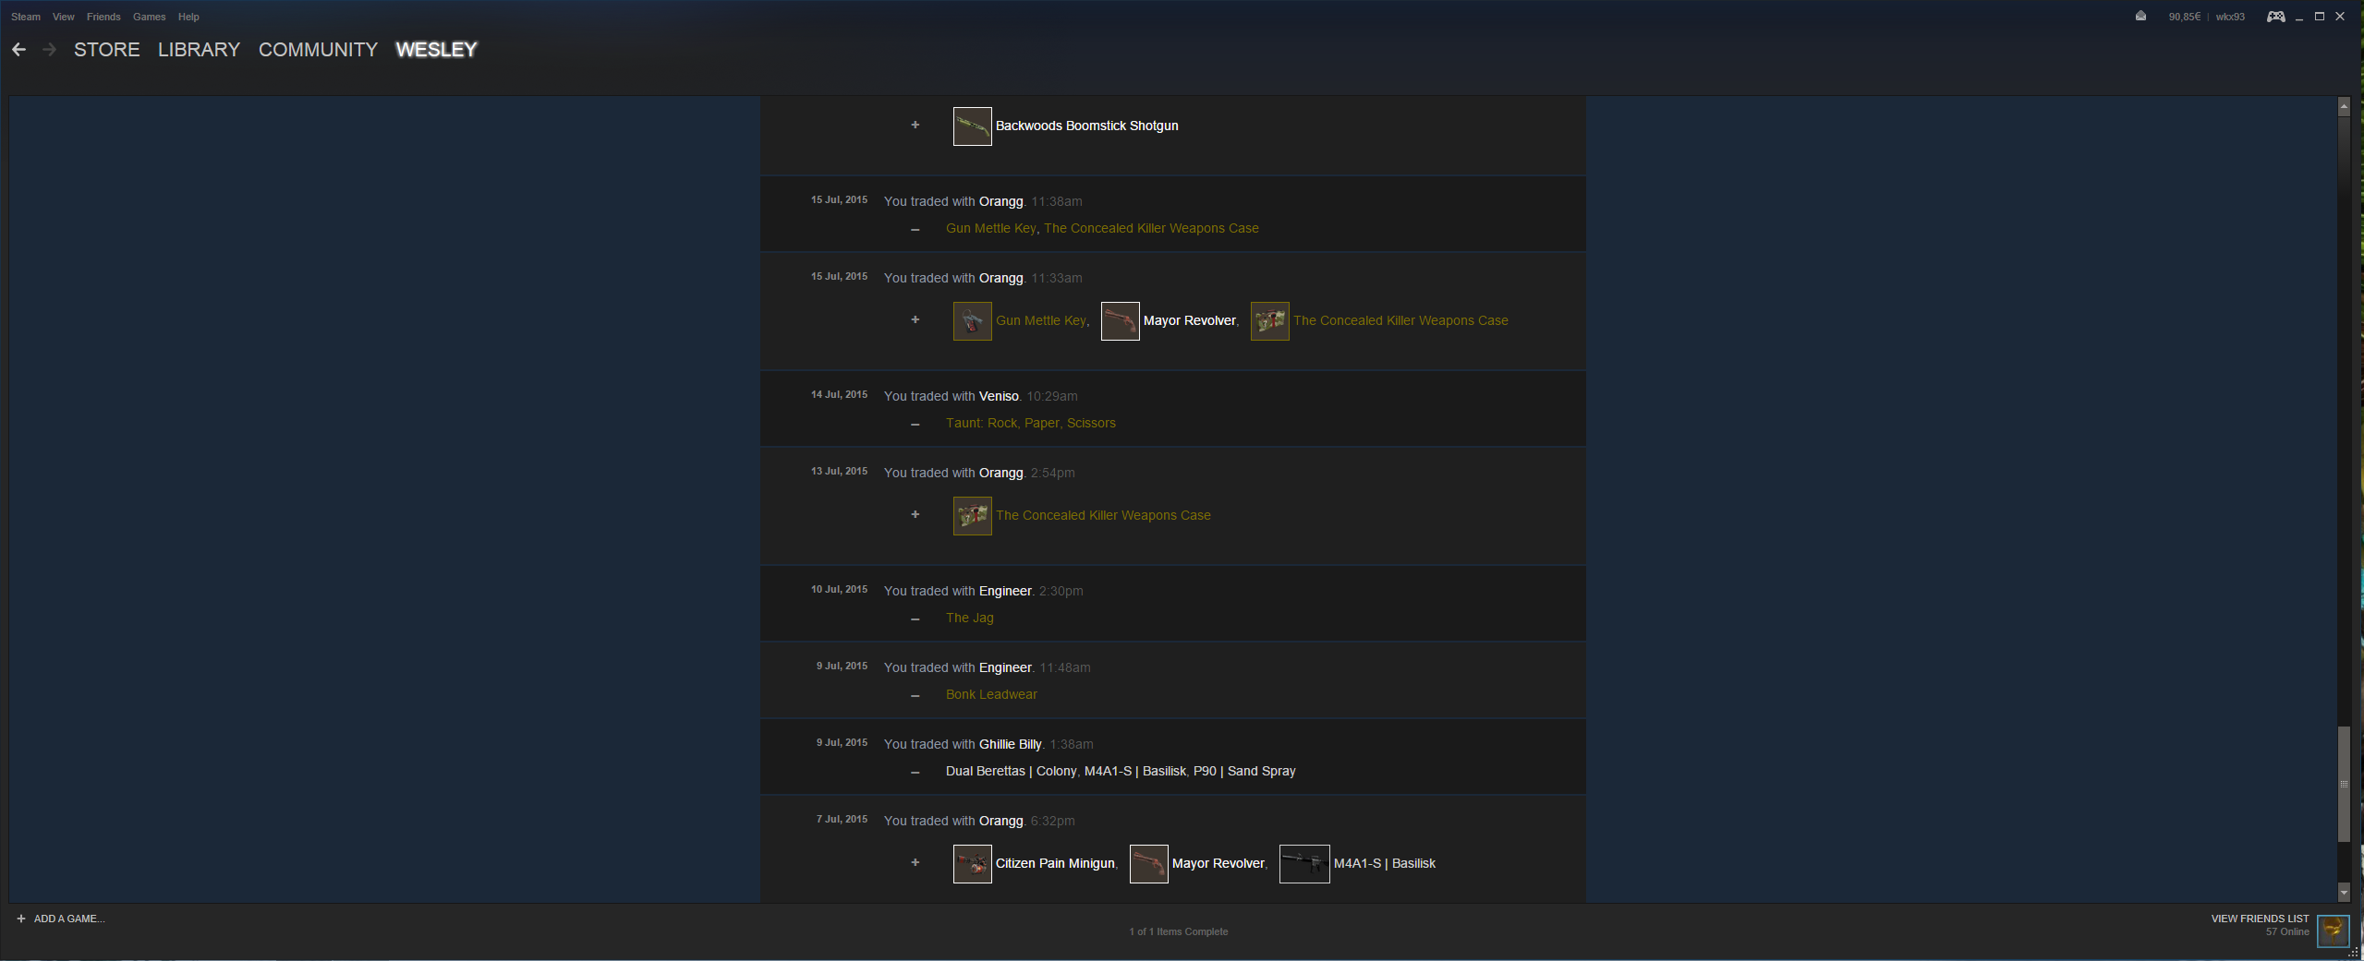The image size is (2364, 961).
Task: Click the Gun Mettle Key item icon
Action: pyautogui.click(x=972, y=321)
